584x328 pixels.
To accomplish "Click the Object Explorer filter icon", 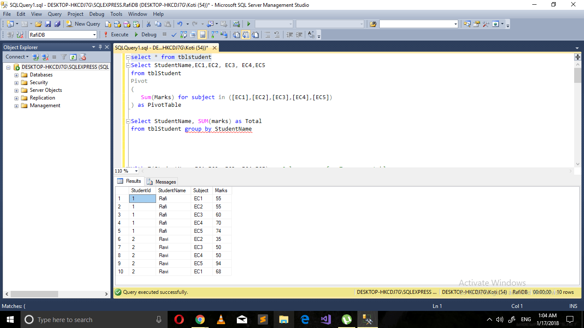I will click(64, 57).
